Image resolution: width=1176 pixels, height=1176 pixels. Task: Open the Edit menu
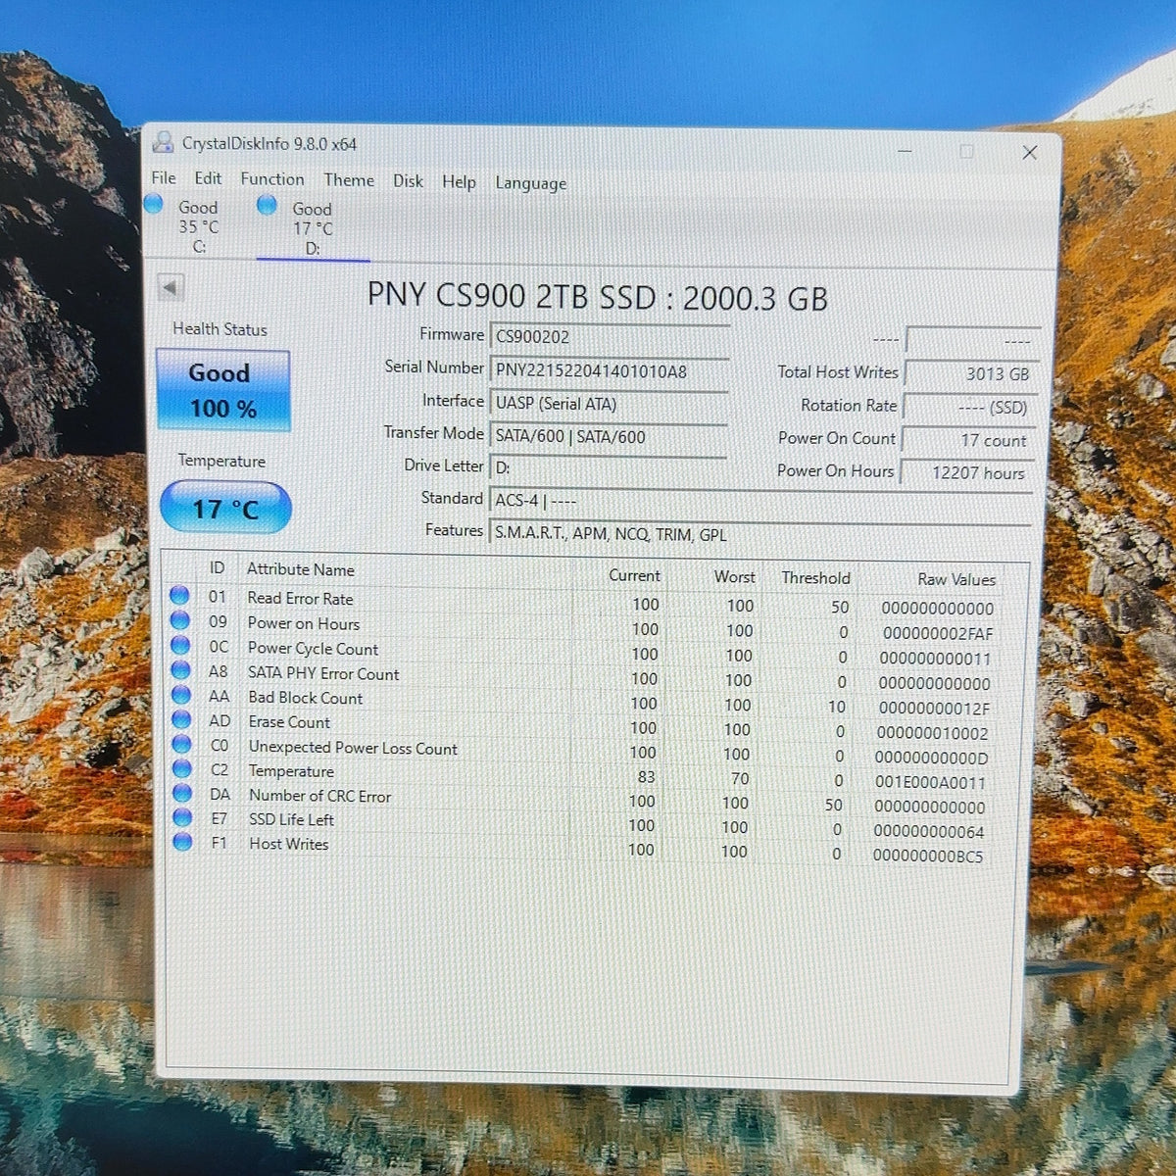pos(208,178)
